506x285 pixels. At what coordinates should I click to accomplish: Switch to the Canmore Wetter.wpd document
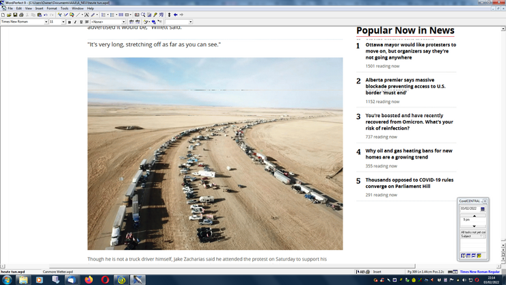click(57, 272)
